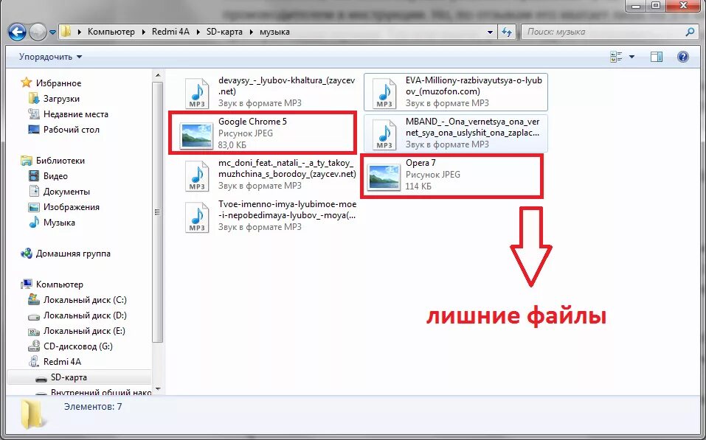
Task: Open Локальный диск (D:)
Action: tap(85, 315)
